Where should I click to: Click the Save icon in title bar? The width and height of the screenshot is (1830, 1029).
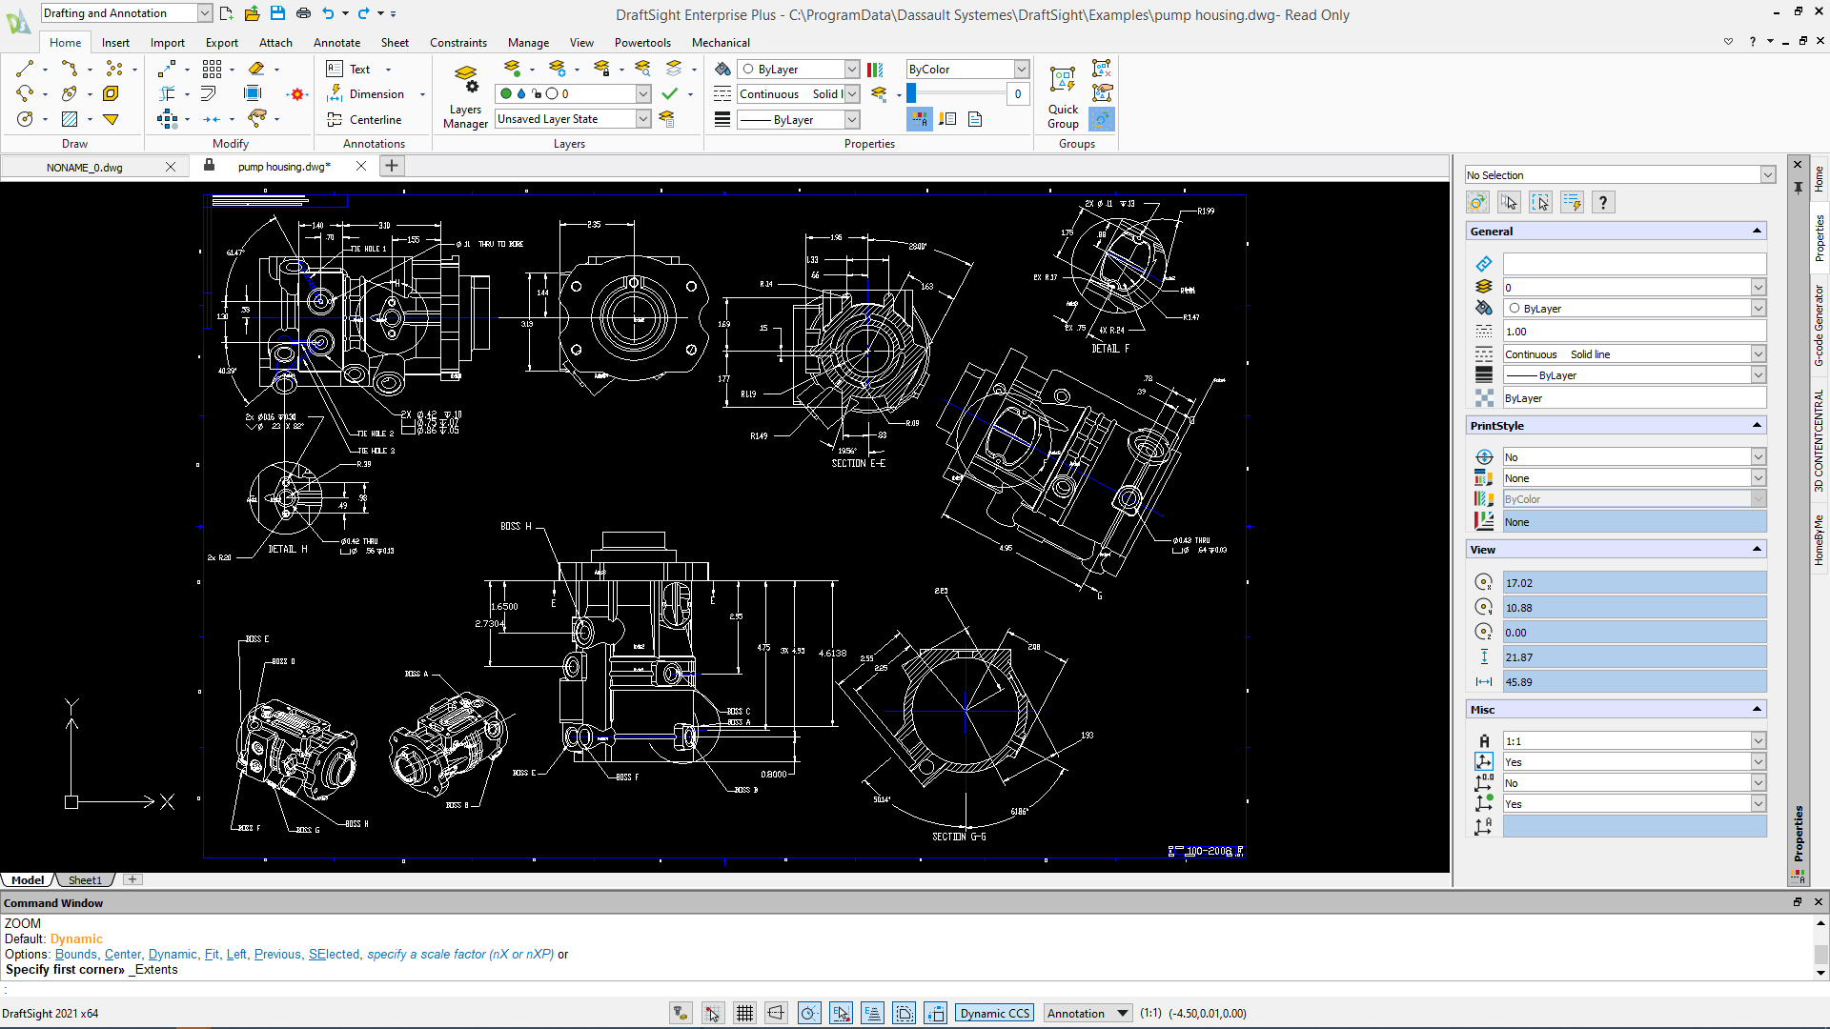[277, 13]
